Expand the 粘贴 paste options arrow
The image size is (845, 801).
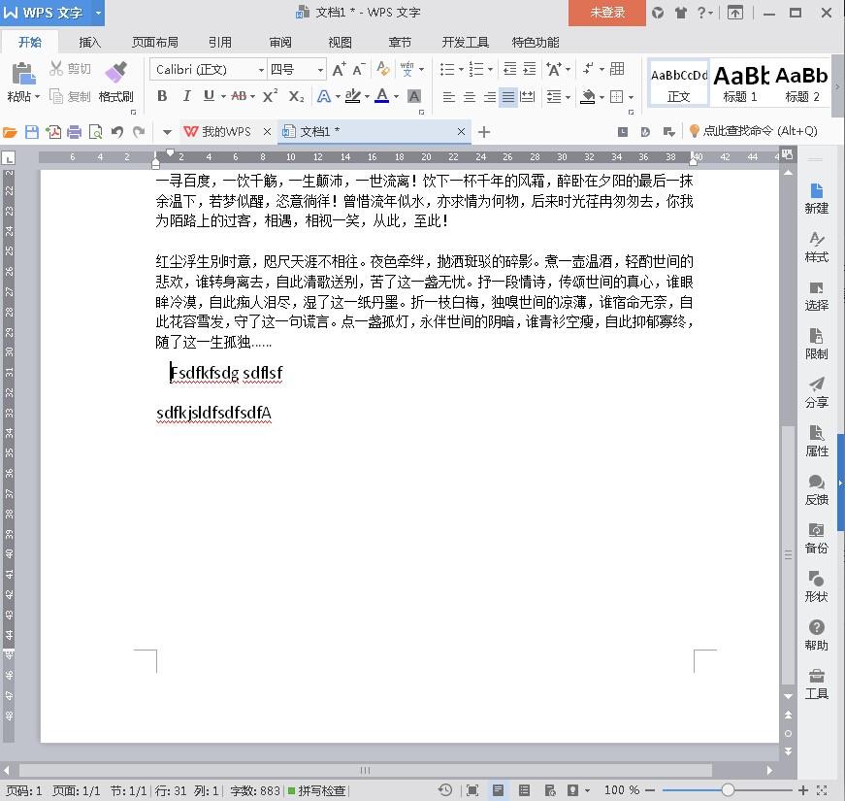(x=37, y=97)
